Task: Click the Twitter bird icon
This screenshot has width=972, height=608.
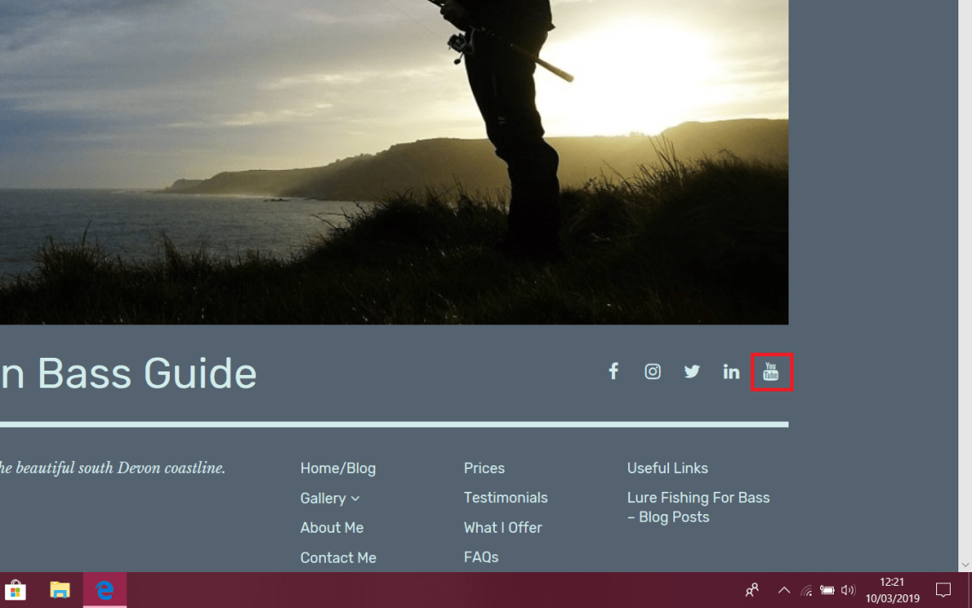Action: coord(692,371)
